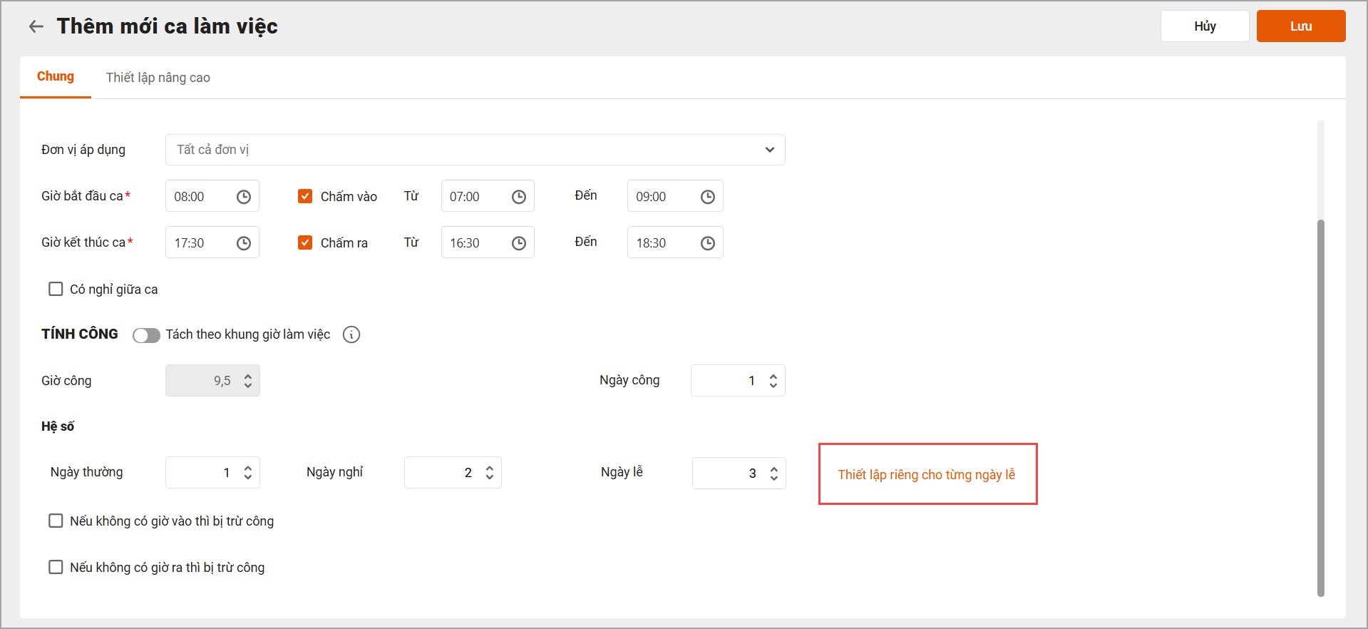Screen dimensions: 1368x629
Task: Switch to Thiết lập nâng cao tab
Action: click(158, 78)
